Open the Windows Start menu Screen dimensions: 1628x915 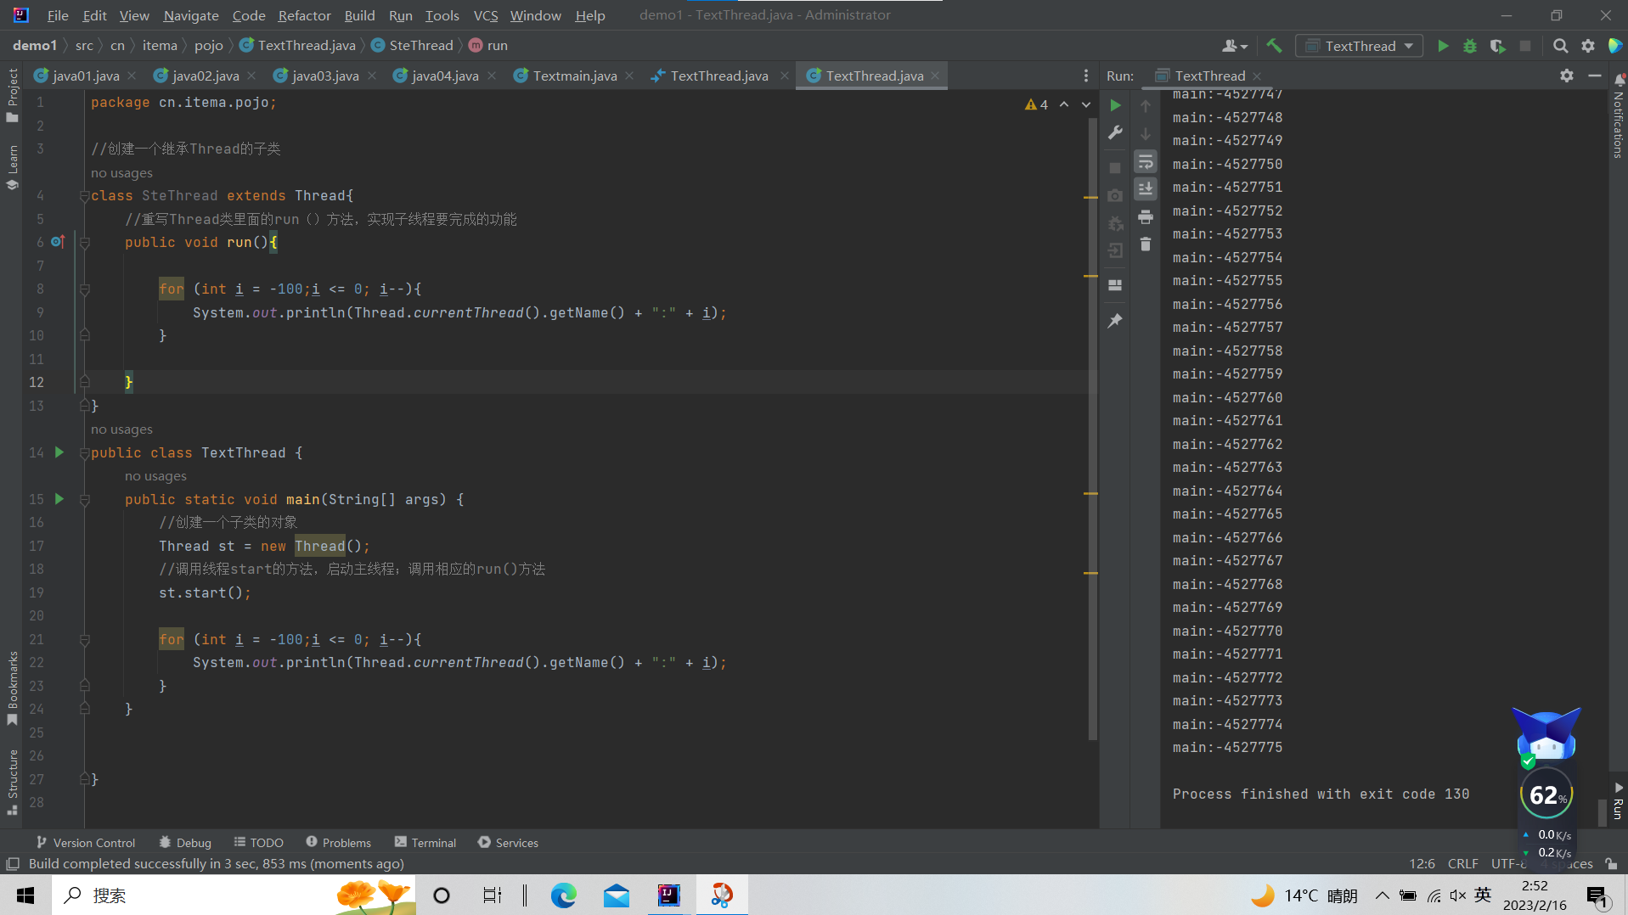[x=25, y=895]
